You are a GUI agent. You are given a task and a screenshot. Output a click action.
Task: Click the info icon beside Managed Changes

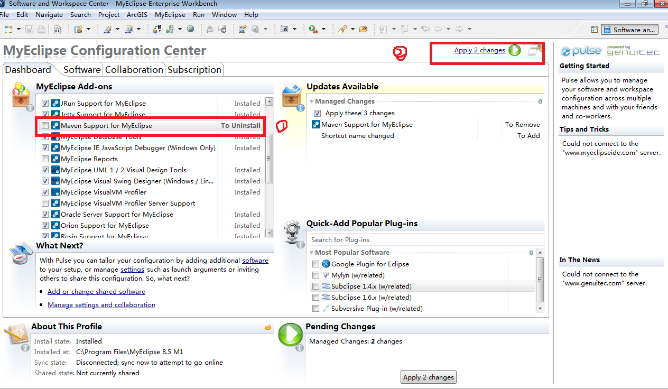(540, 101)
